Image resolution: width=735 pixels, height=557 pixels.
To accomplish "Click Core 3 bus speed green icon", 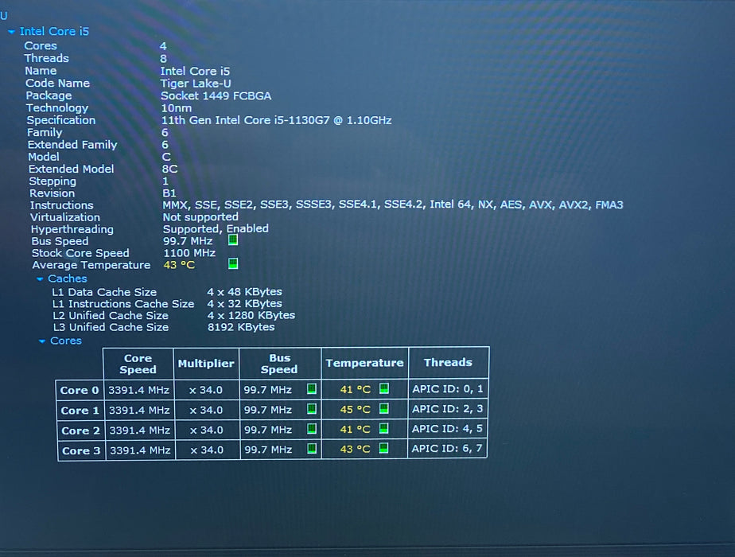I will [x=312, y=449].
